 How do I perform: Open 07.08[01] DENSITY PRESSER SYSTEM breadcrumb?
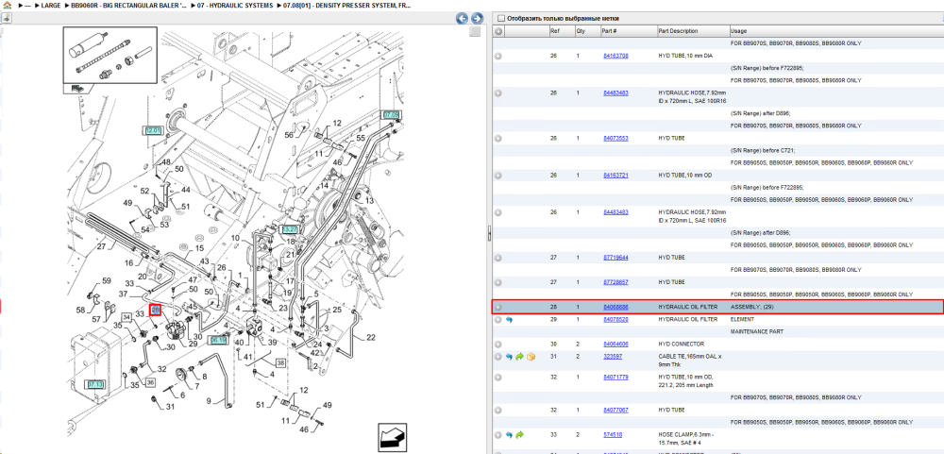click(347, 5)
